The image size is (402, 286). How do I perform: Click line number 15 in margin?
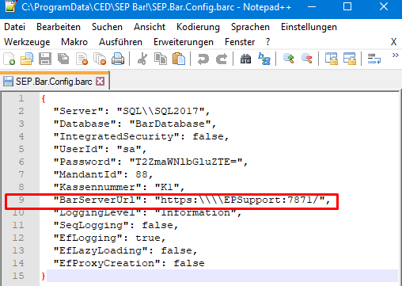18,276
